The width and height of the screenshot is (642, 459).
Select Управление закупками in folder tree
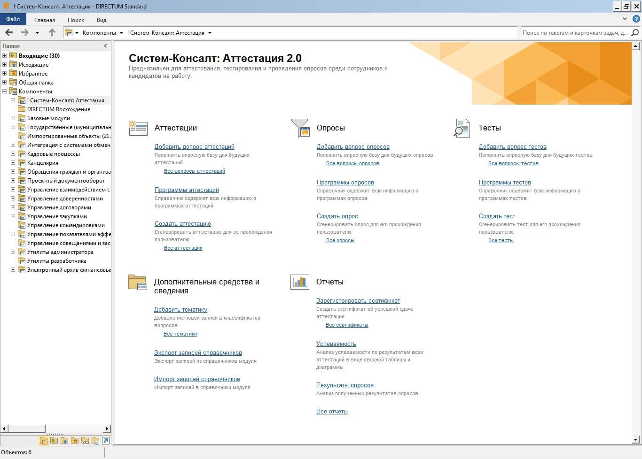pyautogui.click(x=57, y=216)
